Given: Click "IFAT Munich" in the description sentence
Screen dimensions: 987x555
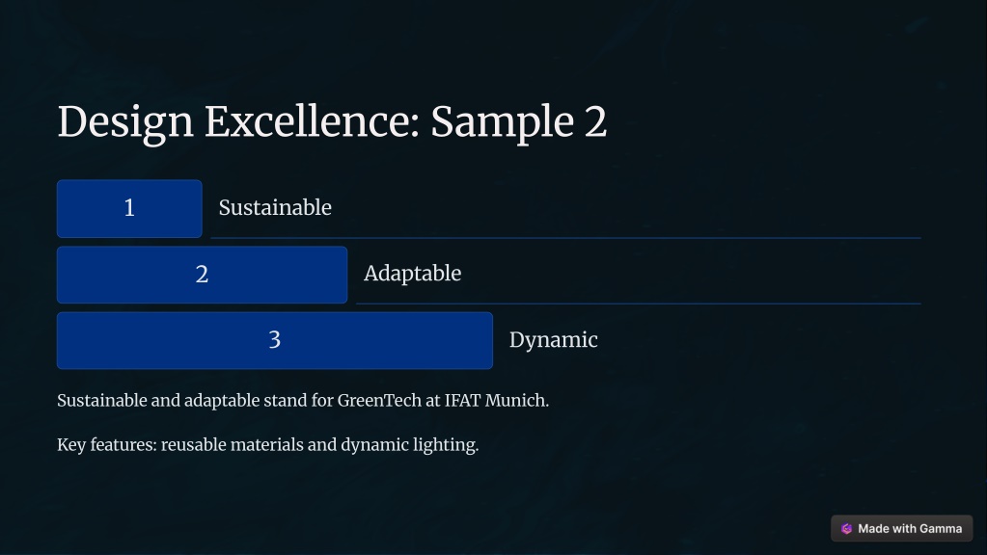Looking at the screenshot, I should 496,401.
